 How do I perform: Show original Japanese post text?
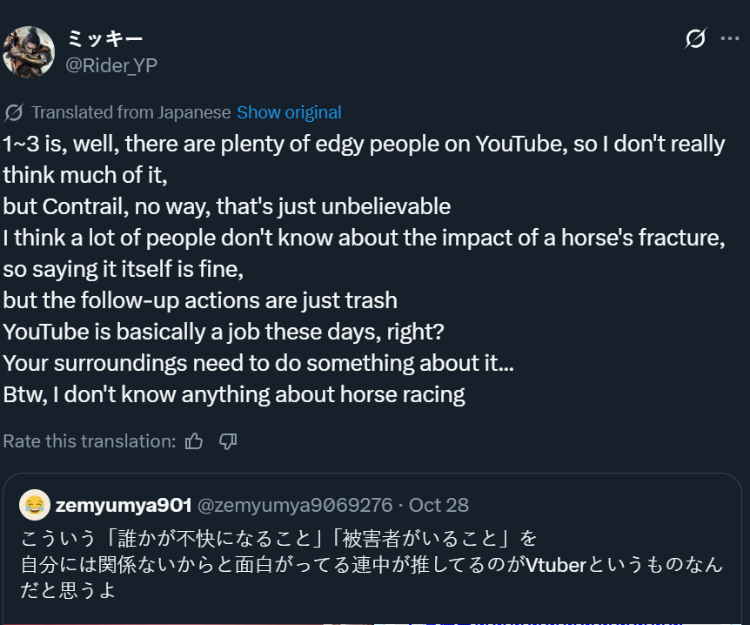coord(289,112)
